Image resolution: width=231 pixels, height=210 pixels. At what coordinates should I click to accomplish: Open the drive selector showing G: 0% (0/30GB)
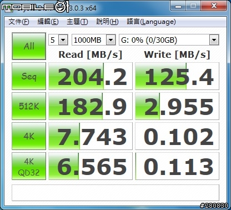coord(169,40)
